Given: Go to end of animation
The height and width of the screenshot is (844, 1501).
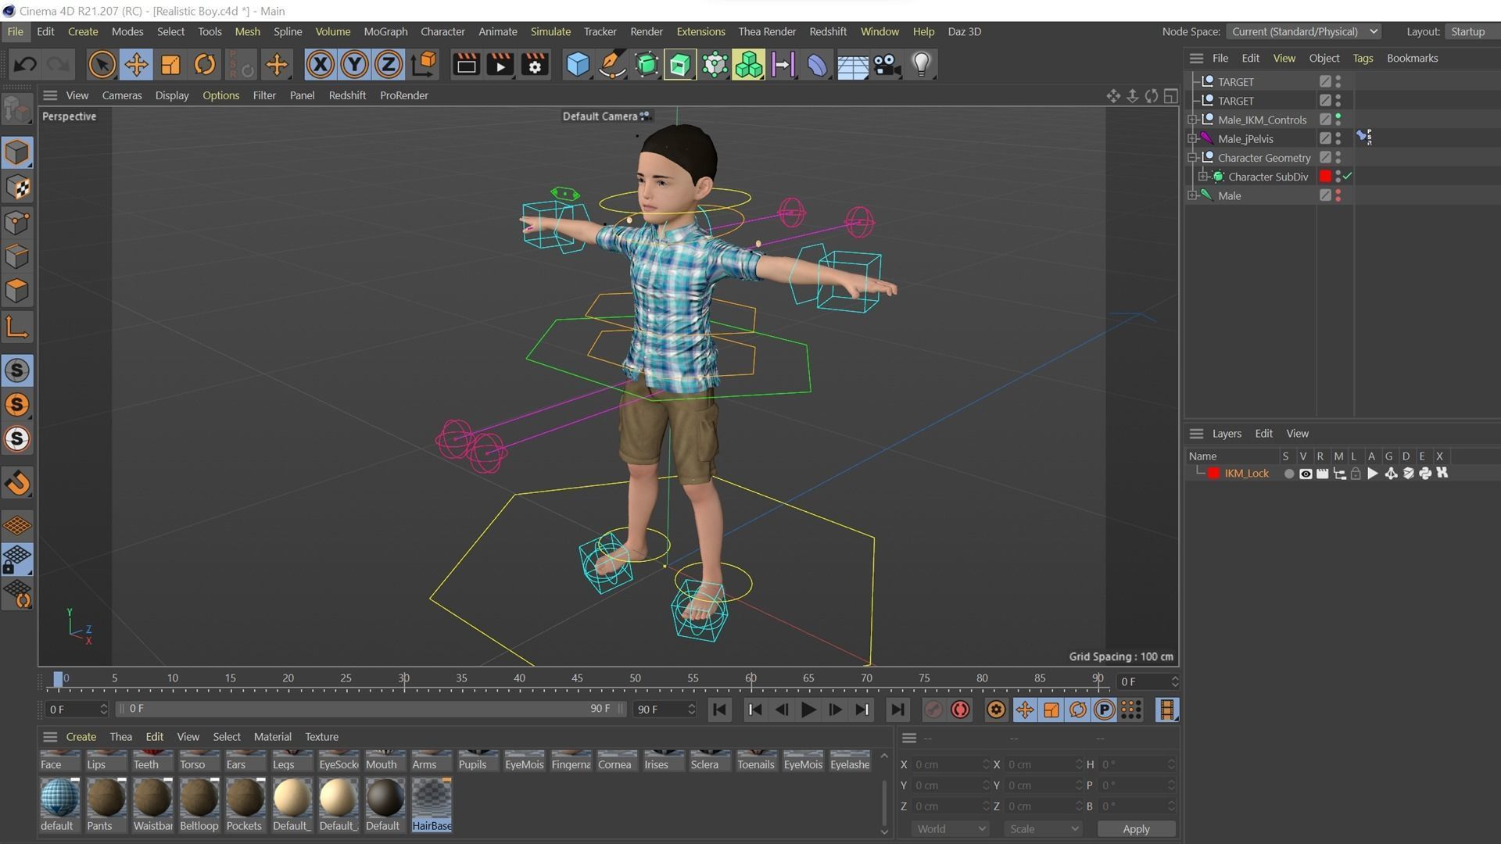Looking at the screenshot, I should (x=897, y=710).
